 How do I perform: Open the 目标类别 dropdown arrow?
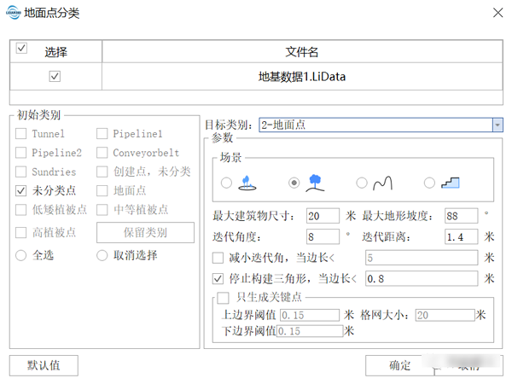[497, 125]
